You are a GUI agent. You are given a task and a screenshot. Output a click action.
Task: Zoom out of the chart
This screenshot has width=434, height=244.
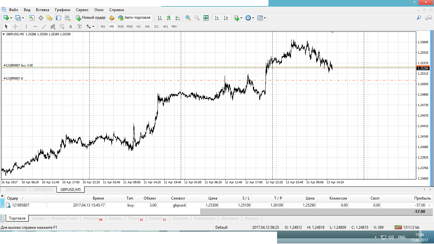point(197,18)
